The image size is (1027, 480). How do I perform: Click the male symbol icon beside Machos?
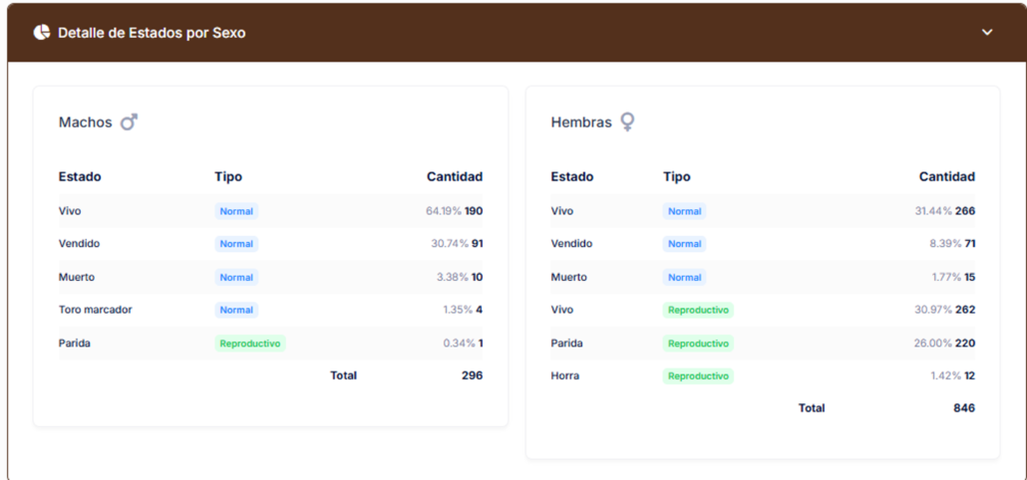pos(129,122)
